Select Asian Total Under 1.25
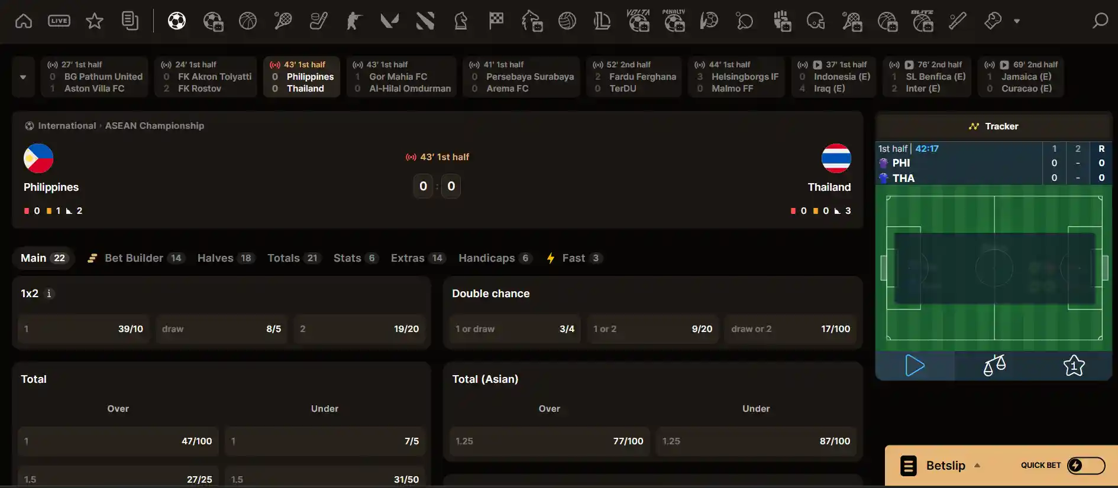This screenshot has height=488, width=1118. (x=757, y=441)
